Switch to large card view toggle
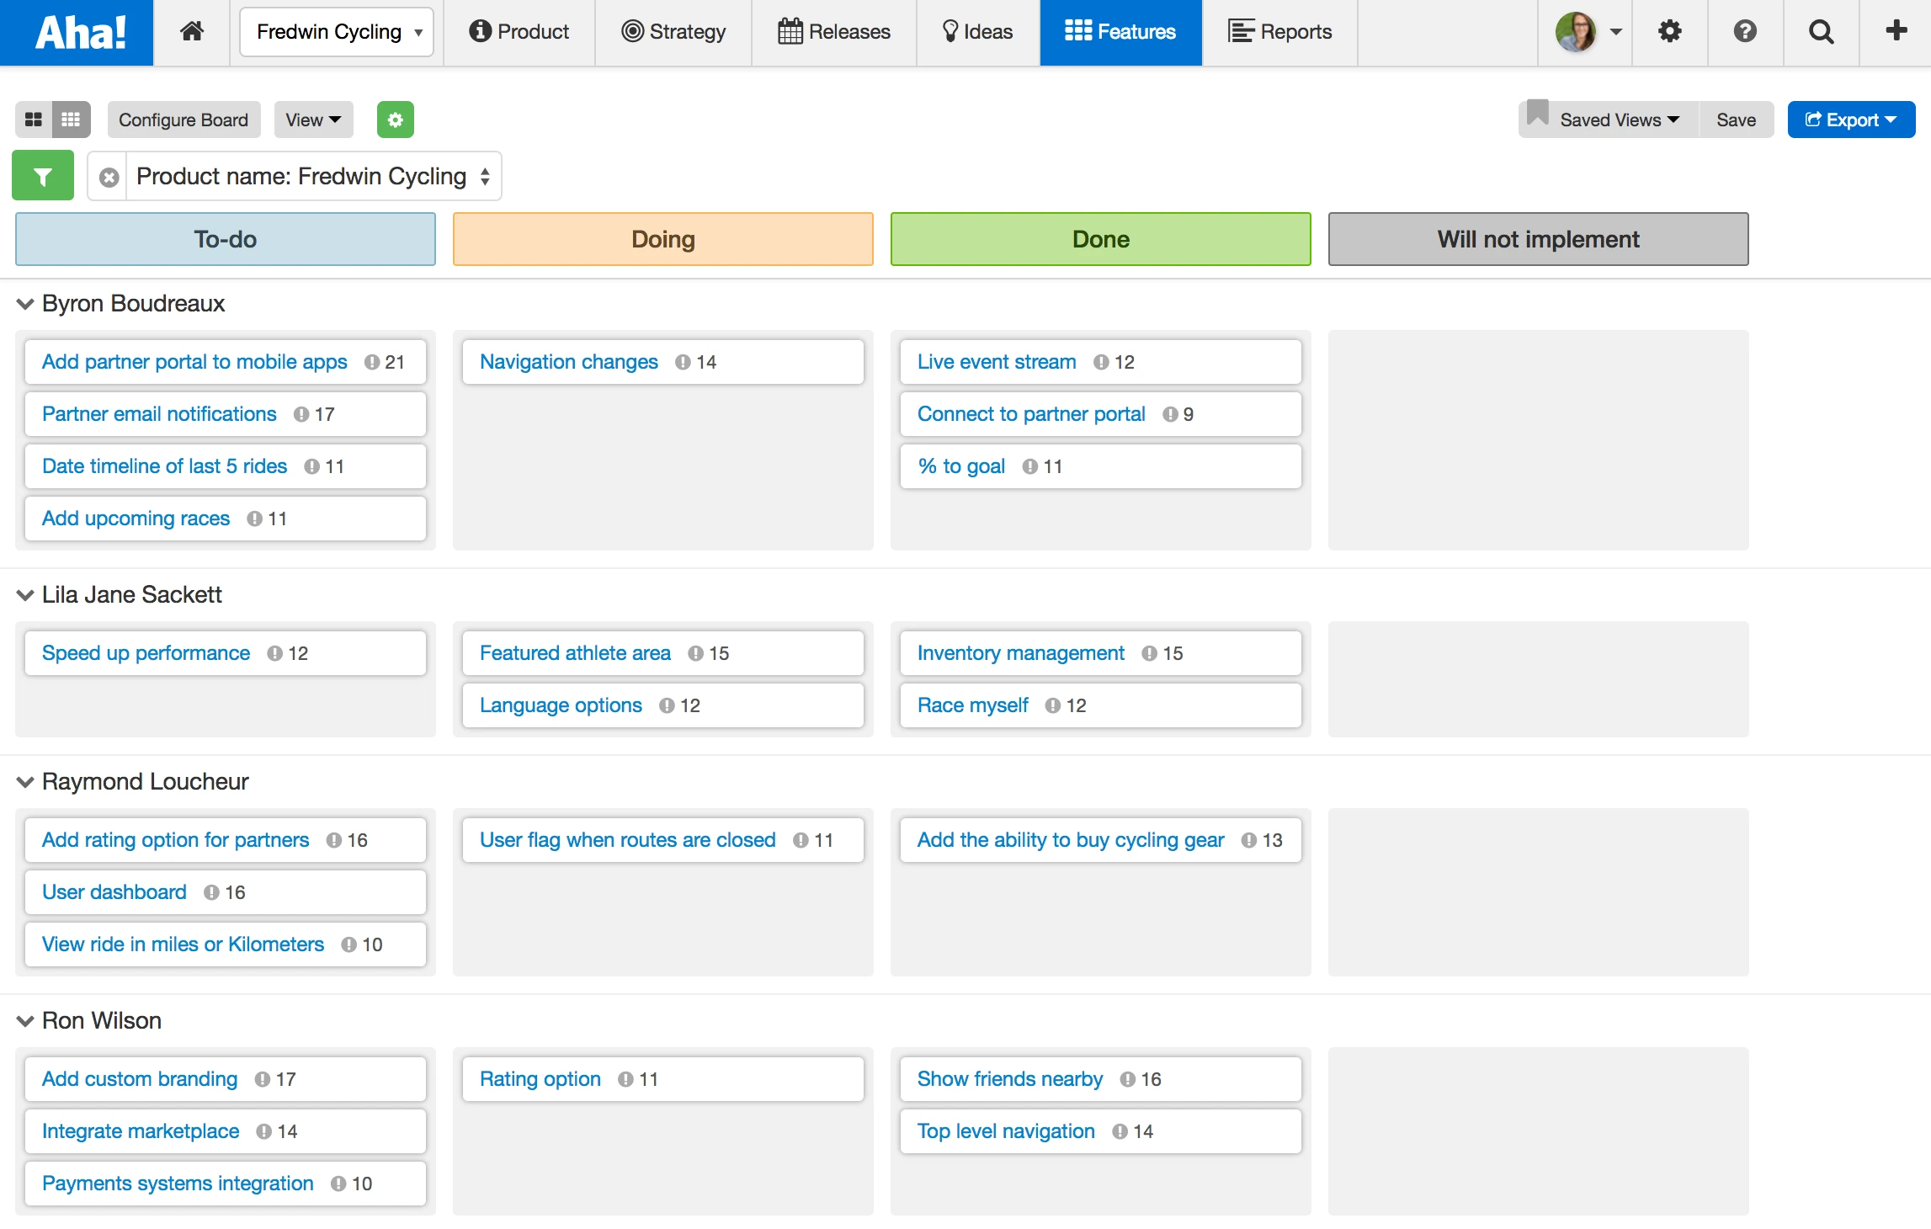Screen dimensions: 1931x1229 pyautogui.click(x=34, y=120)
